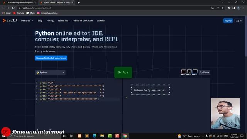The image size is (247, 139).
Task: Go to Teams Pro
Action: coord(63,20)
